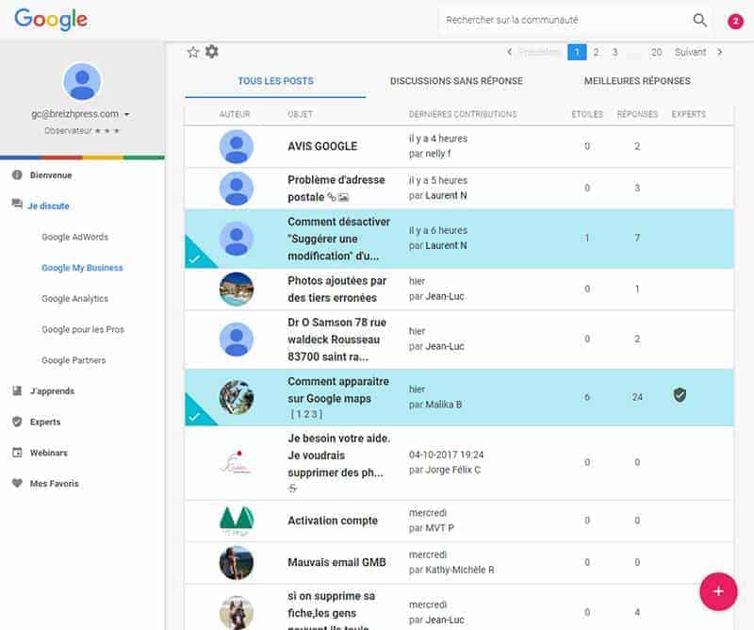Viewport: 754px width, 630px height.
Task: Click the Etoiles column header
Action: point(587,114)
